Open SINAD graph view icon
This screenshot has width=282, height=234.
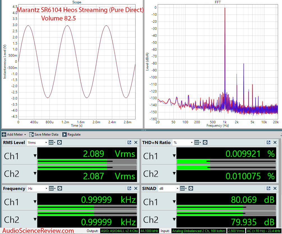point(183,188)
